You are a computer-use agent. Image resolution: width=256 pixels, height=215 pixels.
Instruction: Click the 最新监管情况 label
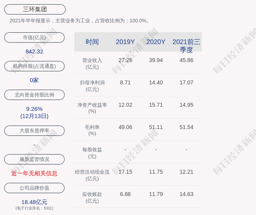[34, 159]
